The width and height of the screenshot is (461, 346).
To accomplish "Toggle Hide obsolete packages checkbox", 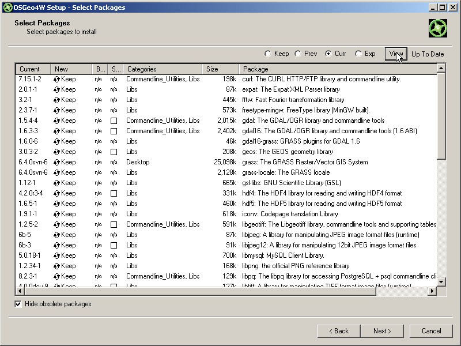I will click(18, 304).
